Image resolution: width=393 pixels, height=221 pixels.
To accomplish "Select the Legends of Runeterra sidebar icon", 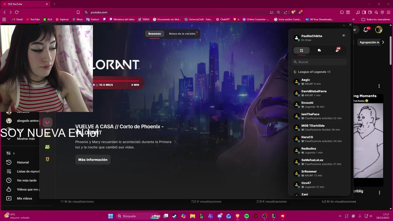I will [47, 159].
